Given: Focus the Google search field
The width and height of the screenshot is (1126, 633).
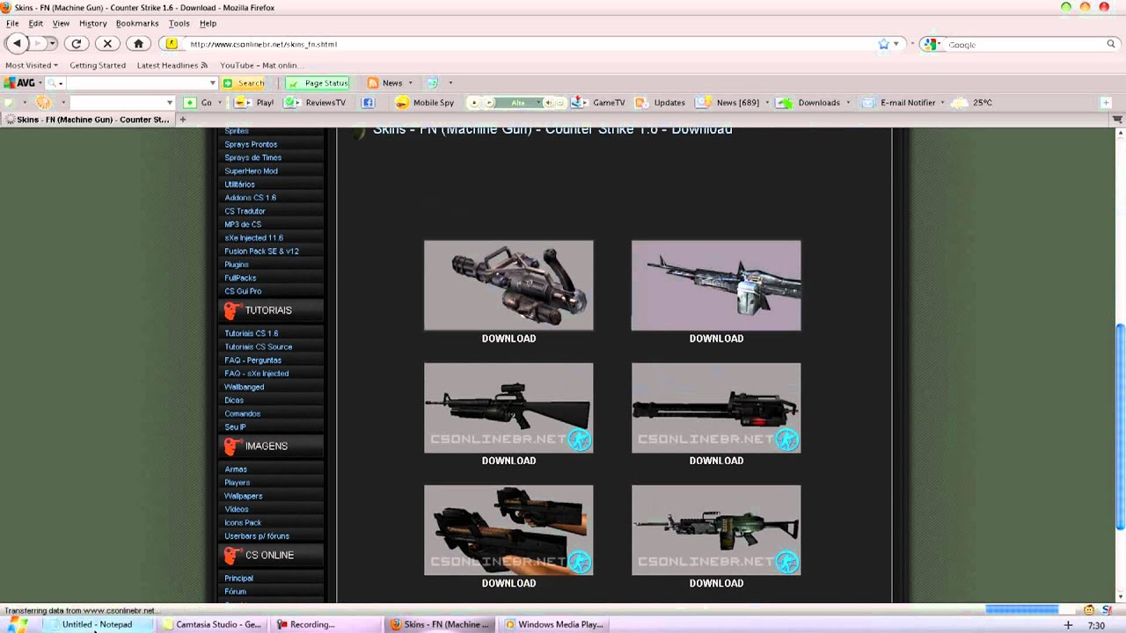Looking at the screenshot, I should click(1025, 44).
